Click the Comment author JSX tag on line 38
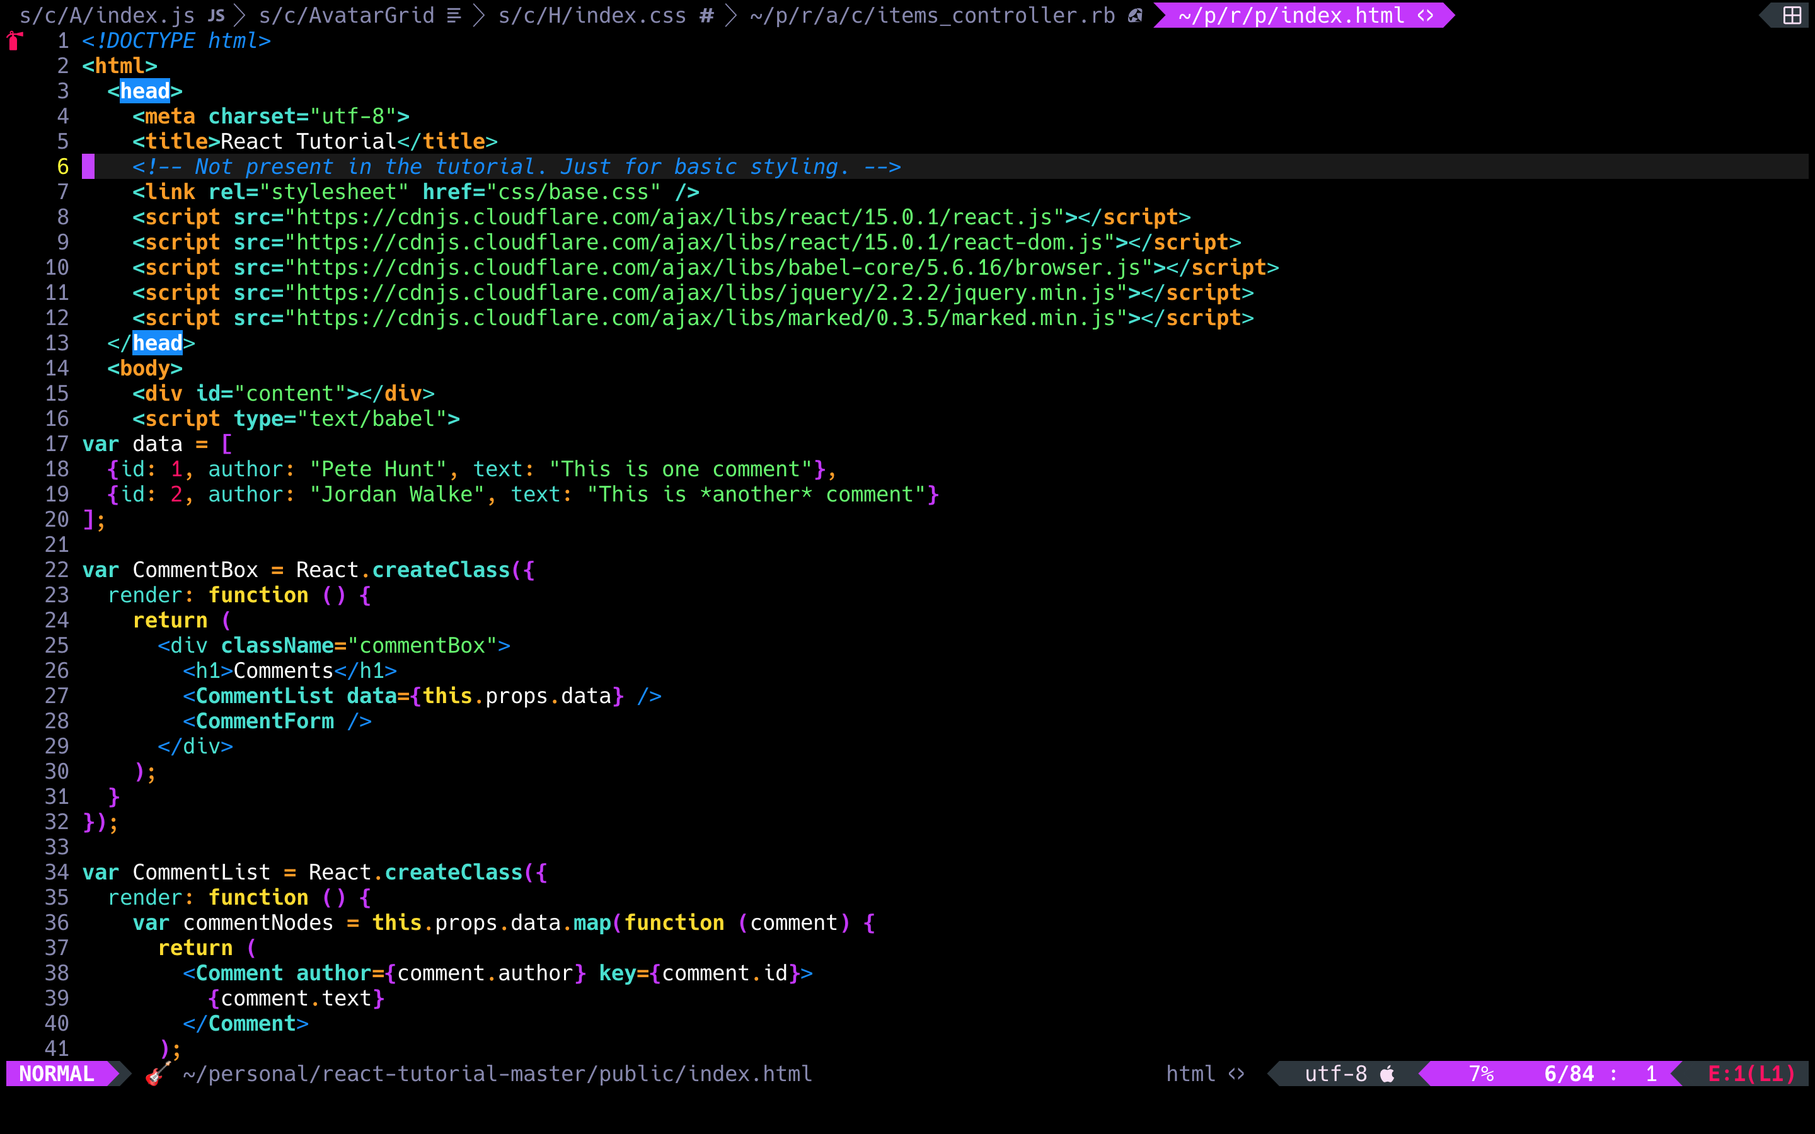 (x=497, y=973)
